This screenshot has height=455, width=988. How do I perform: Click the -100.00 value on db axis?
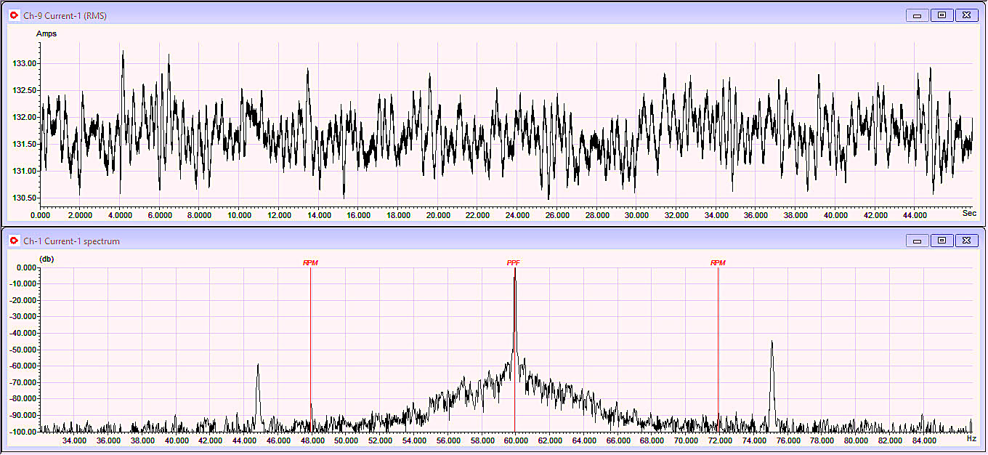[x=23, y=432]
